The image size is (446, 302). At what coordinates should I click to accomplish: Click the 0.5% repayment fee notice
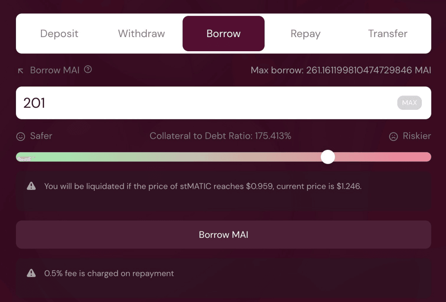[109, 273]
